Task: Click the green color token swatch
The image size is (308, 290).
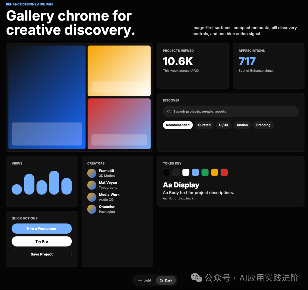Action: [205, 172]
